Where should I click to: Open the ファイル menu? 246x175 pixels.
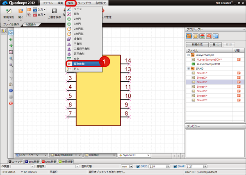pos(48,3)
